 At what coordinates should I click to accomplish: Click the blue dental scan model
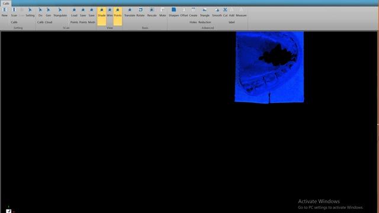pos(269,67)
